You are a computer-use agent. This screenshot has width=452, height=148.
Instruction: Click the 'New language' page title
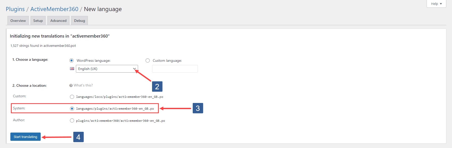[x=103, y=9]
